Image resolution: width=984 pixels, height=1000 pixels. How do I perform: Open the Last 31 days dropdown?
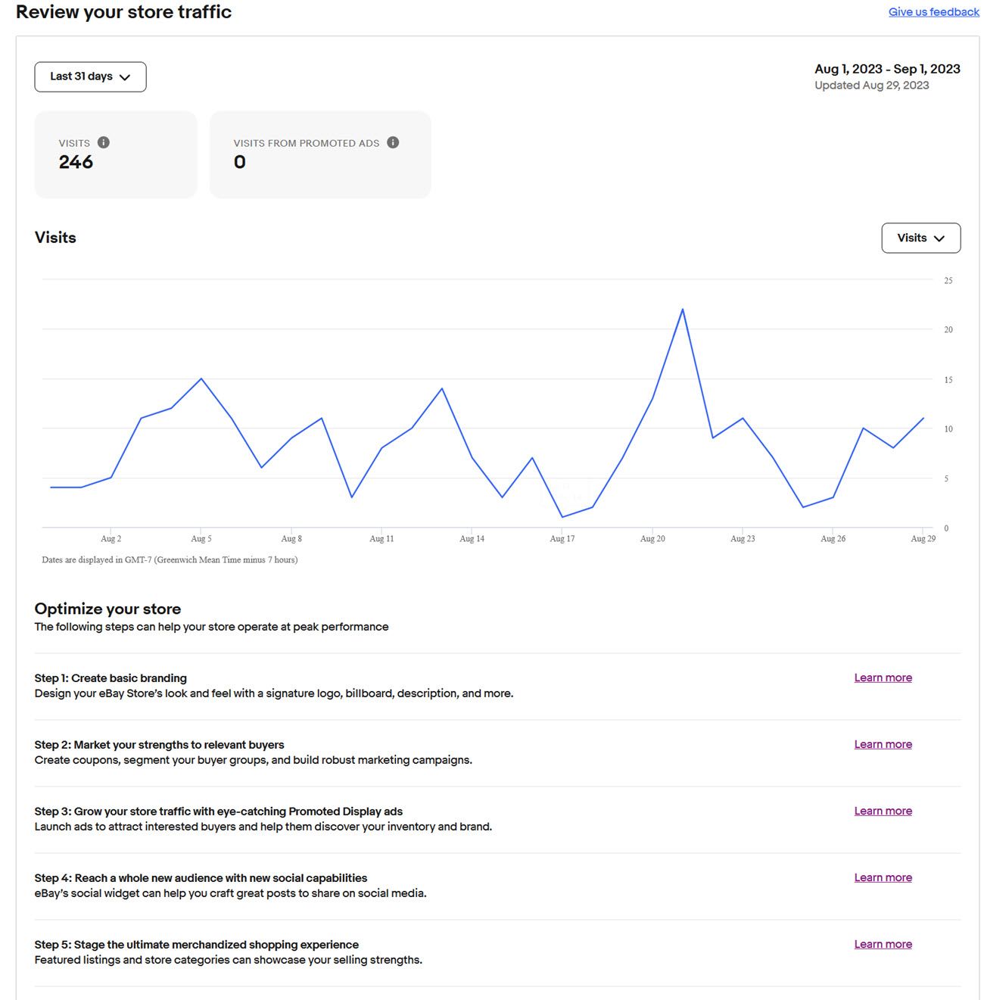(90, 76)
